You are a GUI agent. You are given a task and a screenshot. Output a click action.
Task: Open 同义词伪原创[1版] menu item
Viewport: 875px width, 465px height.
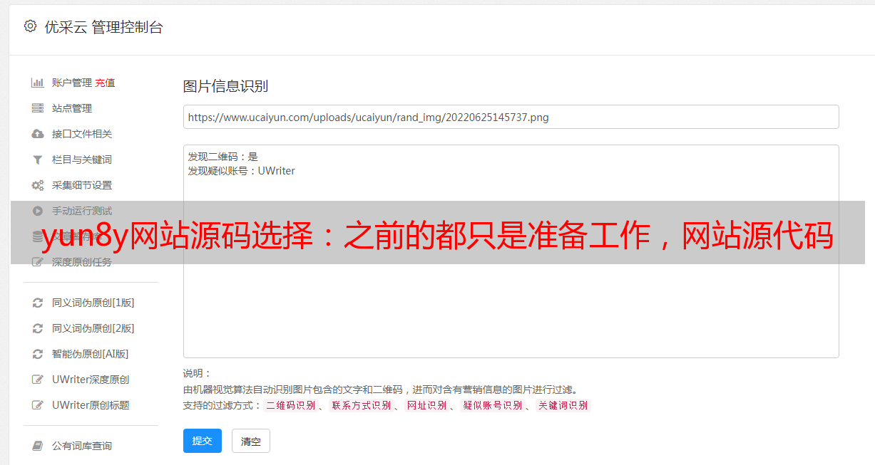(x=93, y=303)
